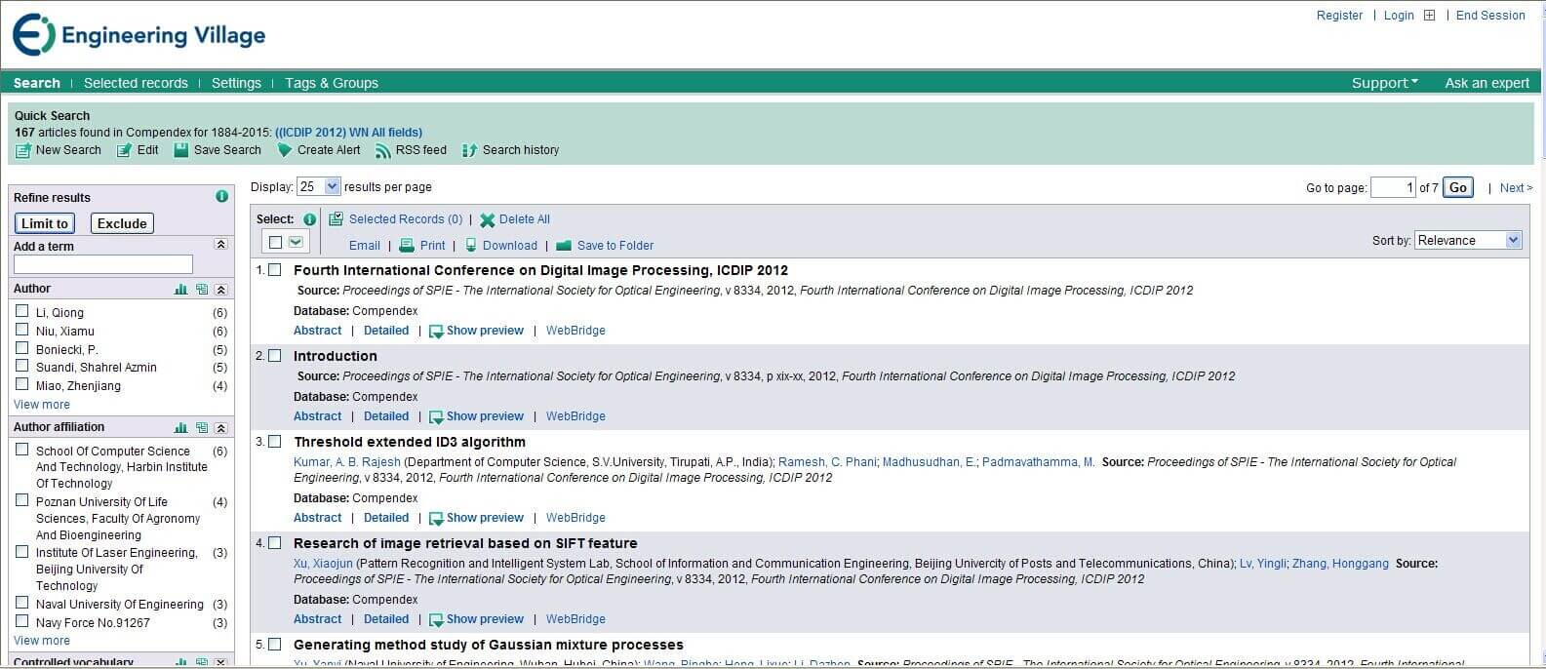The image size is (1546, 669).
Task: Open the Selected records tab
Action: click(136, 83)
